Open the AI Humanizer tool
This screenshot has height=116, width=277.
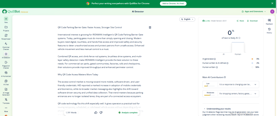point(6,74)
